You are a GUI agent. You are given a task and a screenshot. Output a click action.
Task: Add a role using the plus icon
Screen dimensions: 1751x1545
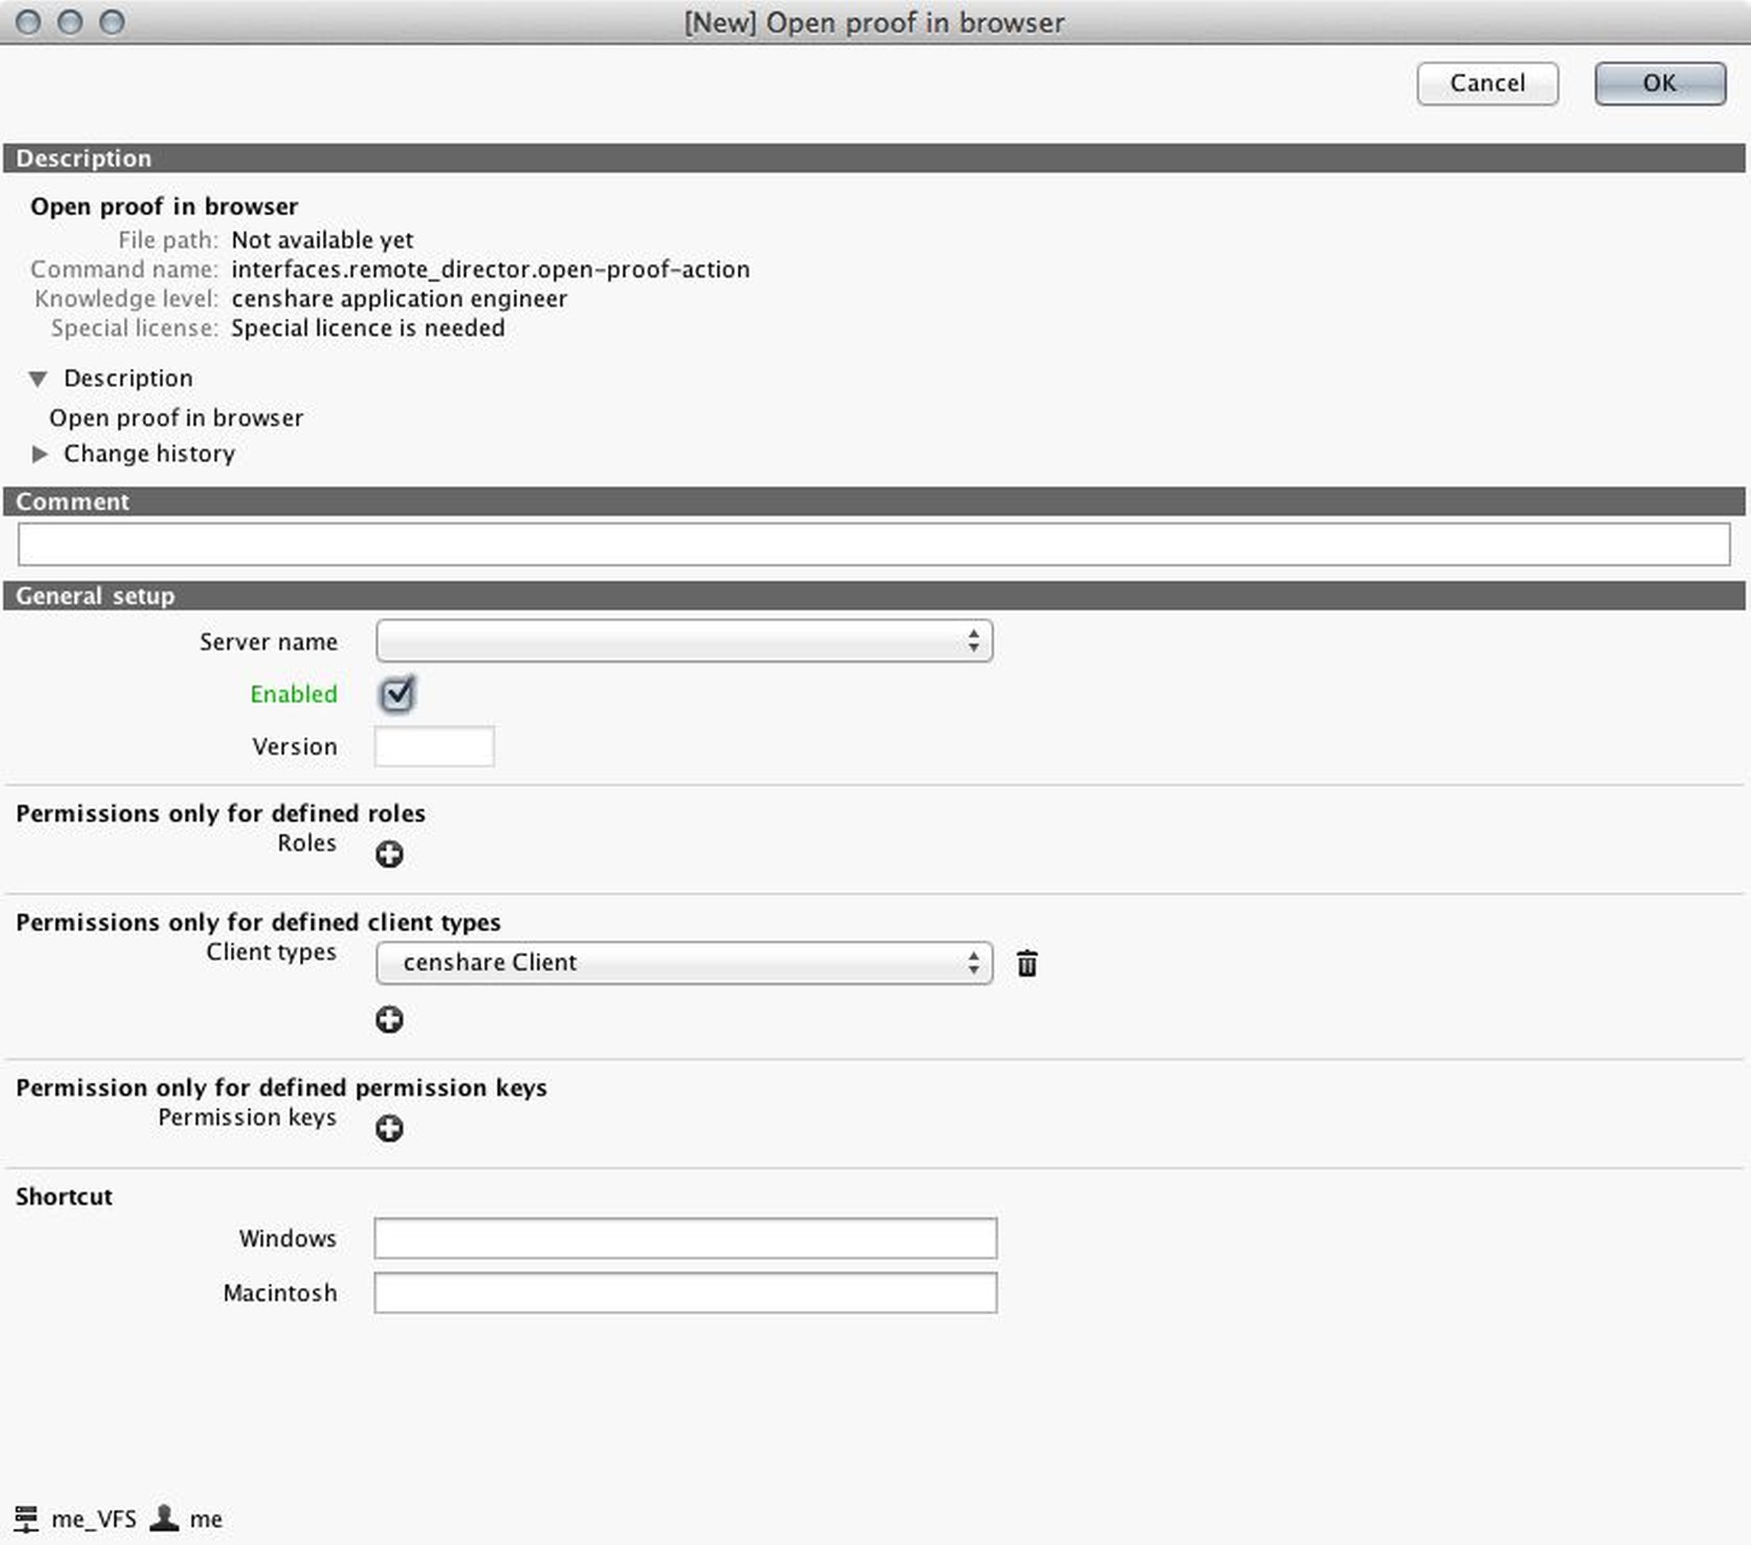coord(390,853)
